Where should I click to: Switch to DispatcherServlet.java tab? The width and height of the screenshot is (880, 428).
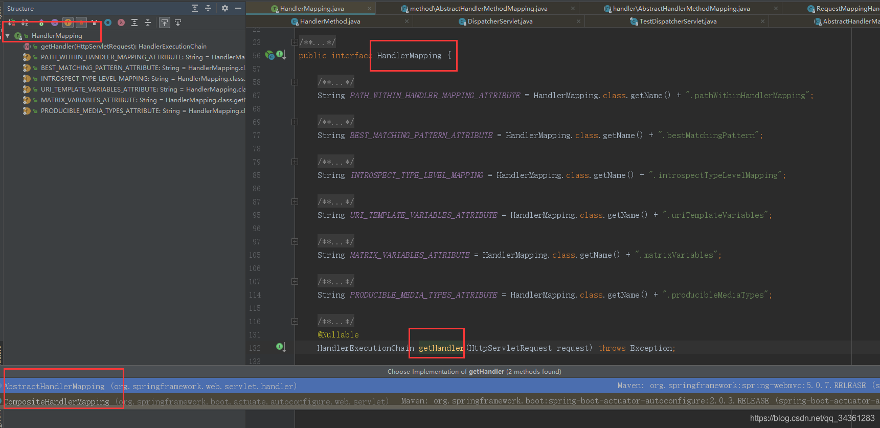[x=500, y=21]
